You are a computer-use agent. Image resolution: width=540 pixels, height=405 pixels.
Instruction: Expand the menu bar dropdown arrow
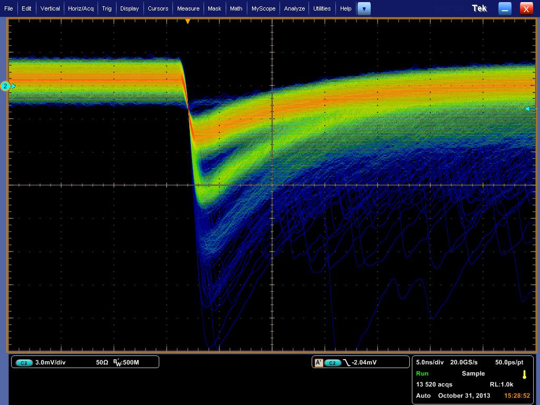(364, 8)
